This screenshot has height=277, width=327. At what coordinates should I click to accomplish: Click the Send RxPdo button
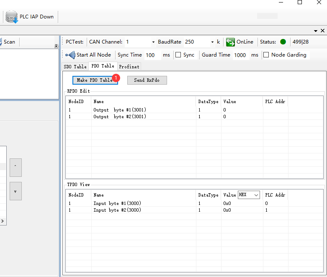pyautogui.click(x=147, y=80)
